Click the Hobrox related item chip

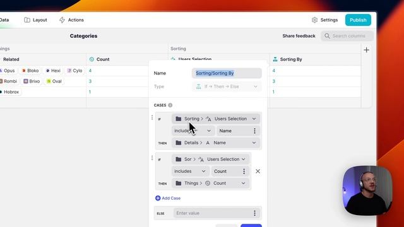(x=10, y=91)
